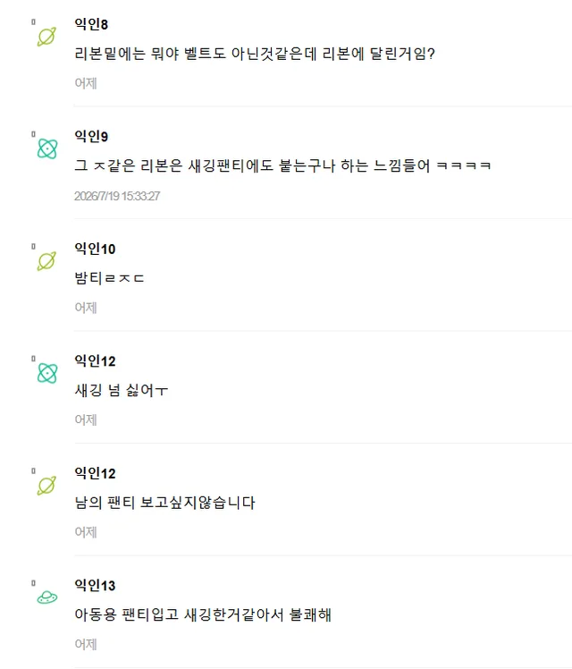The width and height of the screenshot is (572, 669).
Task: Click the small marker beside 익인8's avatar
Action: pos(33,21)
